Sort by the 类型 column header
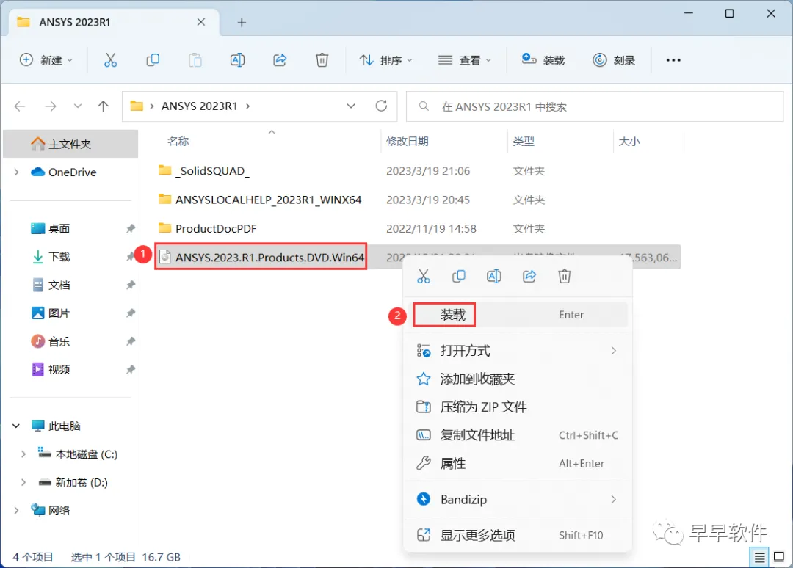This screenshot has height=568, width=793. pyautogui.click(x=524, y=142)
